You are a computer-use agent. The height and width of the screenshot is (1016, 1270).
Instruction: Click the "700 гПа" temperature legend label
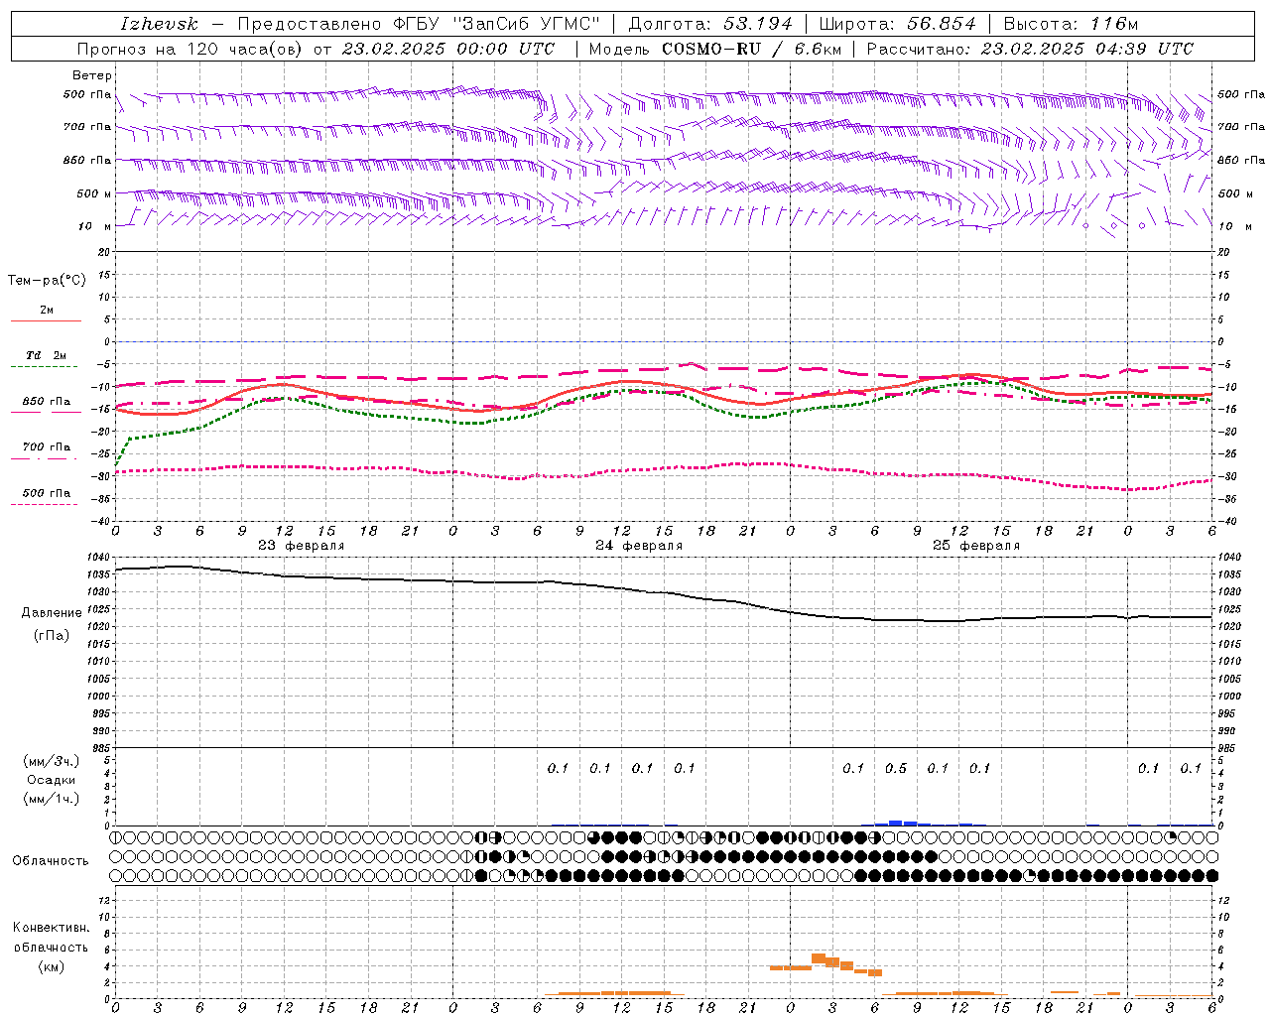click(47, 447)
